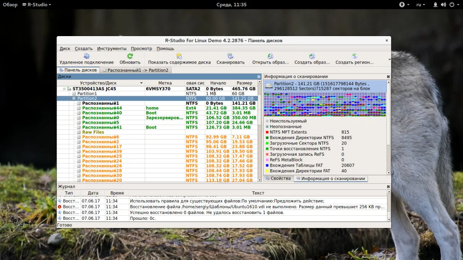Click Show Disk Contents (Показать содержимое диска) icon
This screenshot has height=260, width=463.
tap(179, 56)
